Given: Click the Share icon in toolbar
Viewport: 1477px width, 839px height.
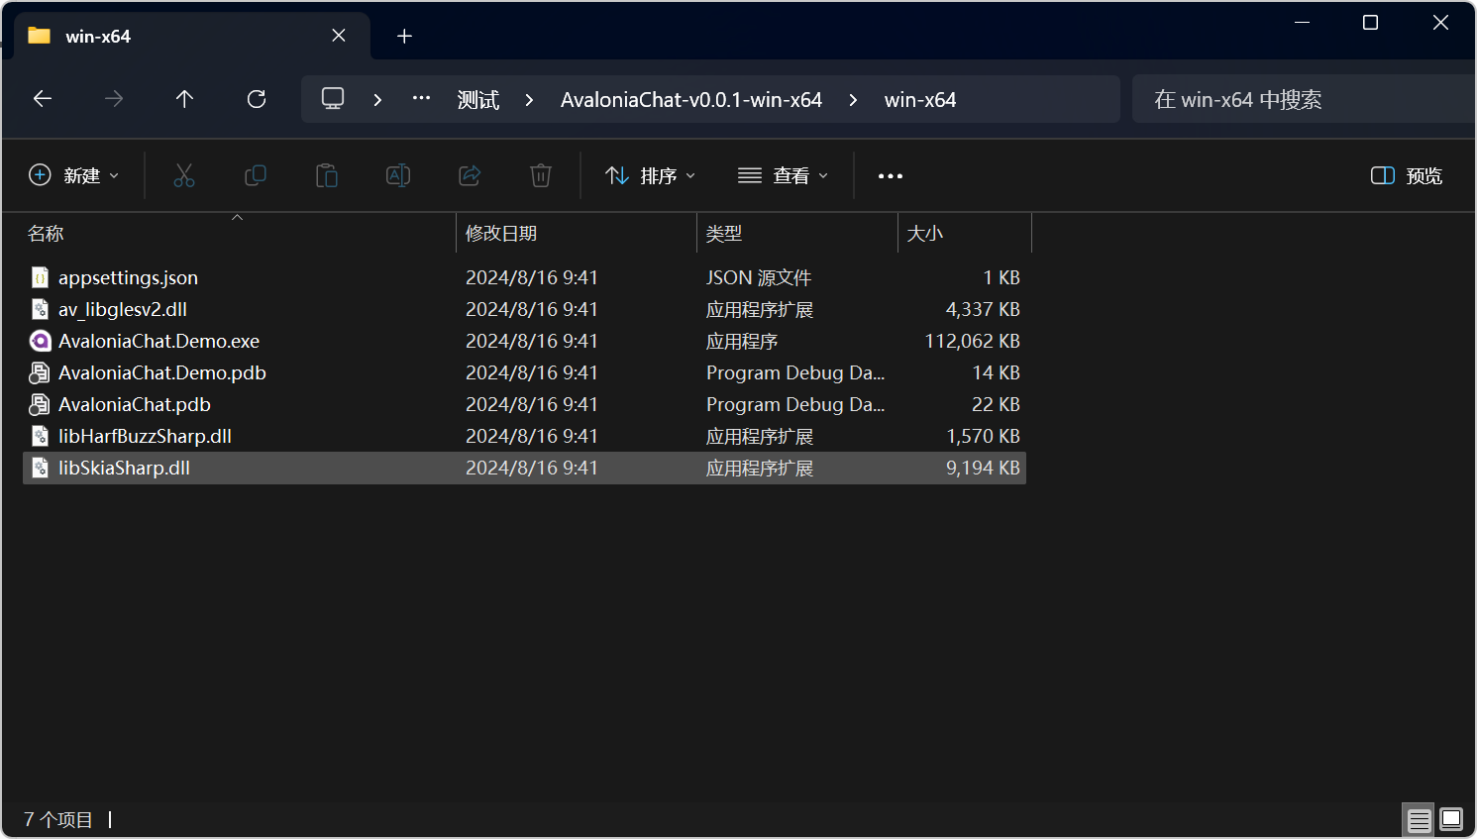Looking at the screenshot, I should coord(470,176).
